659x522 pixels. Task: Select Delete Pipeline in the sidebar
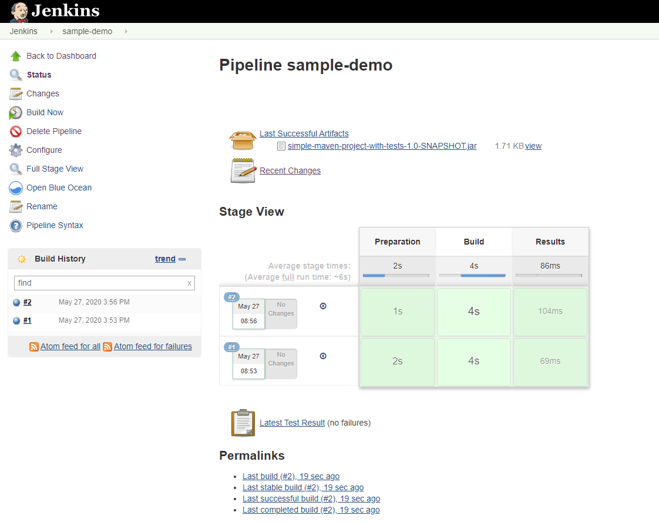click(54, 131)
